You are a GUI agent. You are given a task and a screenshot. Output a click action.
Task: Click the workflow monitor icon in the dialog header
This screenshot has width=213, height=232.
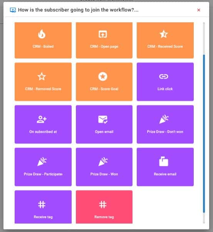(x=13, y=10)
